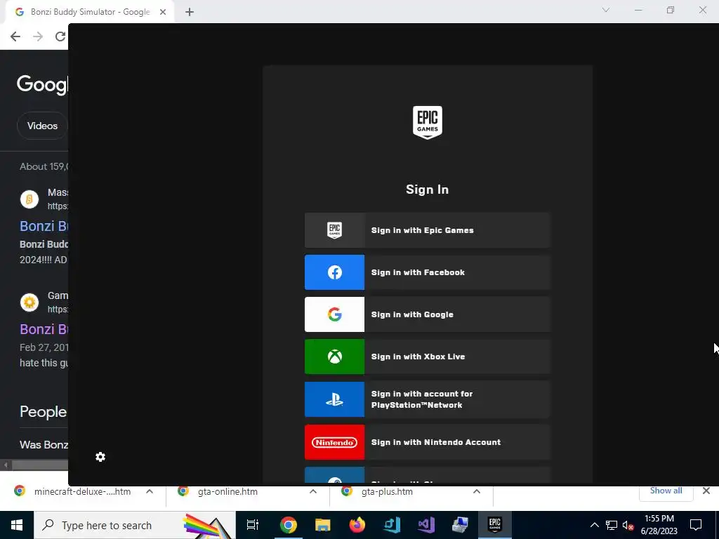
Task: Click the Videos filter in Google results
Action: click(x=42, y=126)
